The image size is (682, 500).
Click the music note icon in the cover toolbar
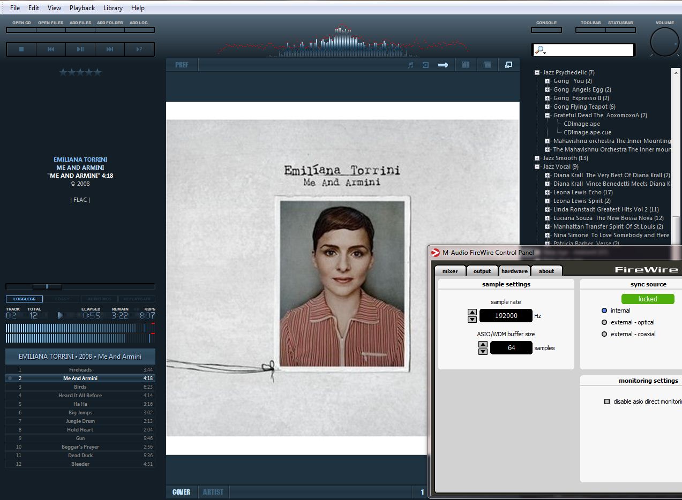click(x=410, y=65)
